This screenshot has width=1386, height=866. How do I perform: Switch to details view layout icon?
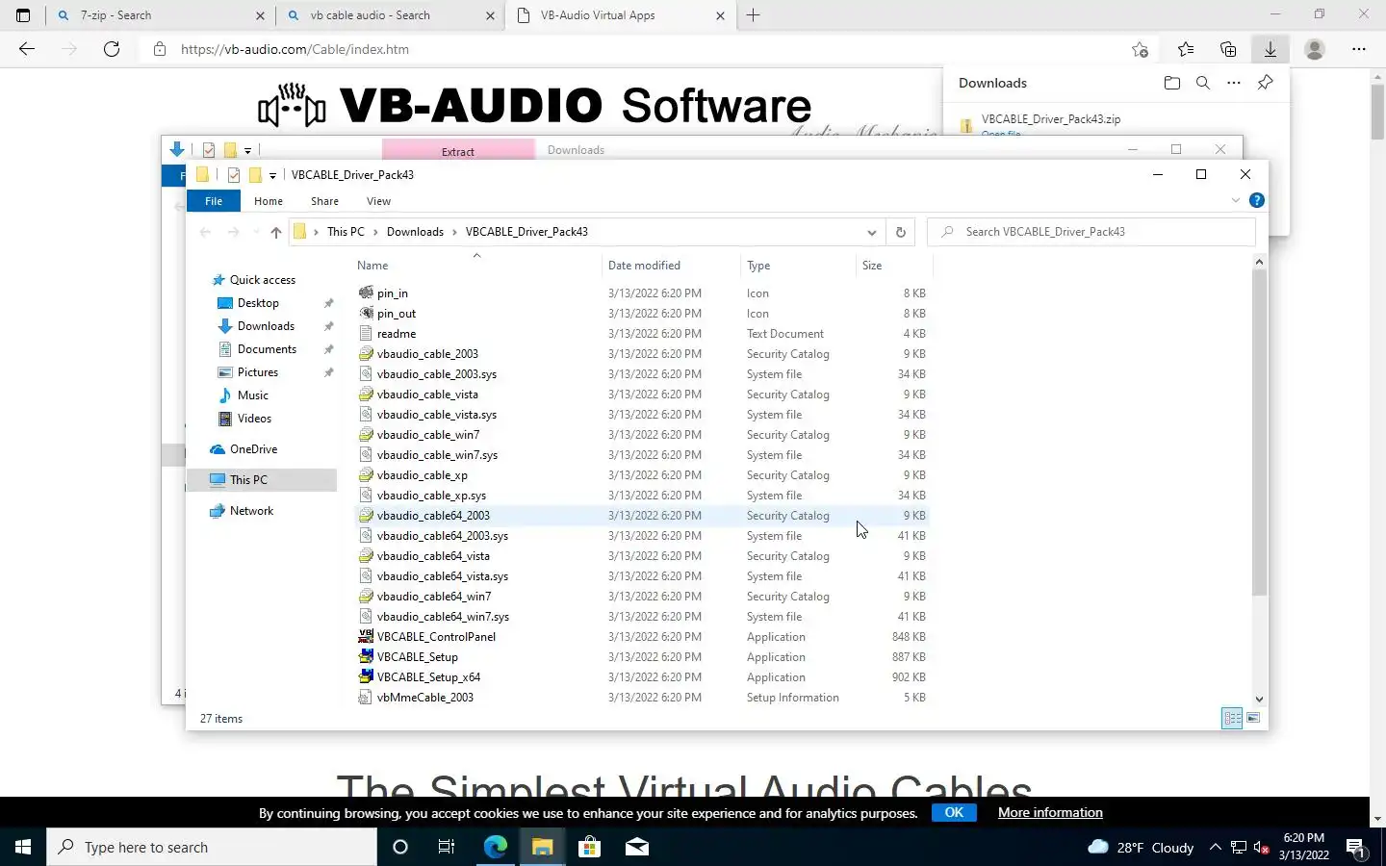(1232, 718)
